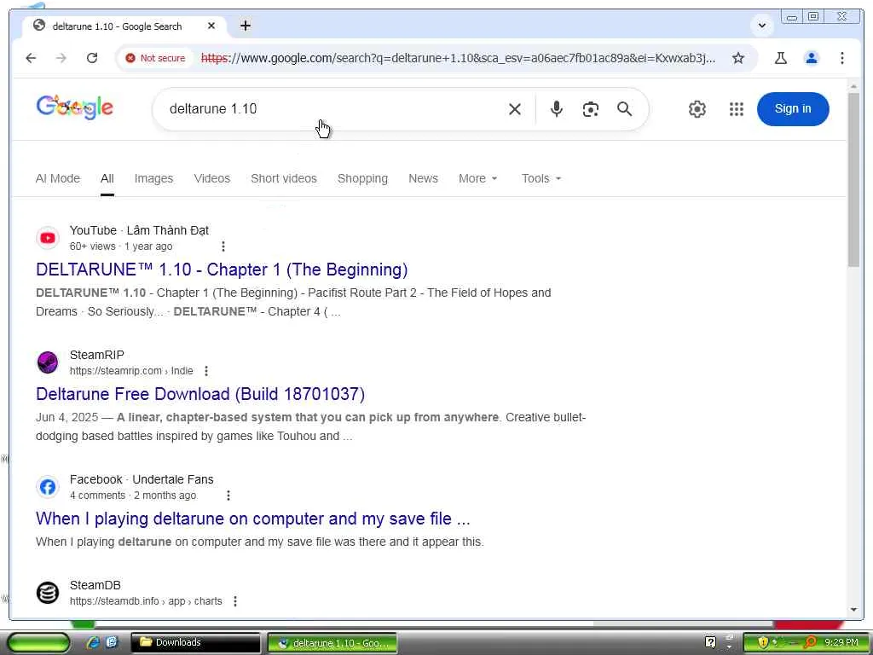
Task: Select deltarune taskbar window button
Action: (332, 643)
